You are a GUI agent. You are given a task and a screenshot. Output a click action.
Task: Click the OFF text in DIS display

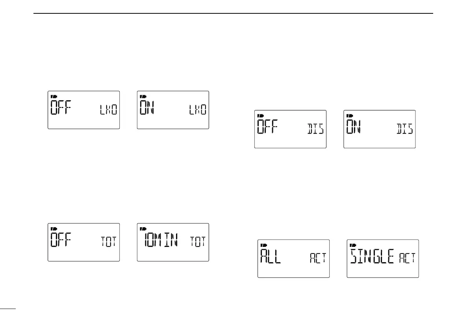tap(268, 127)
